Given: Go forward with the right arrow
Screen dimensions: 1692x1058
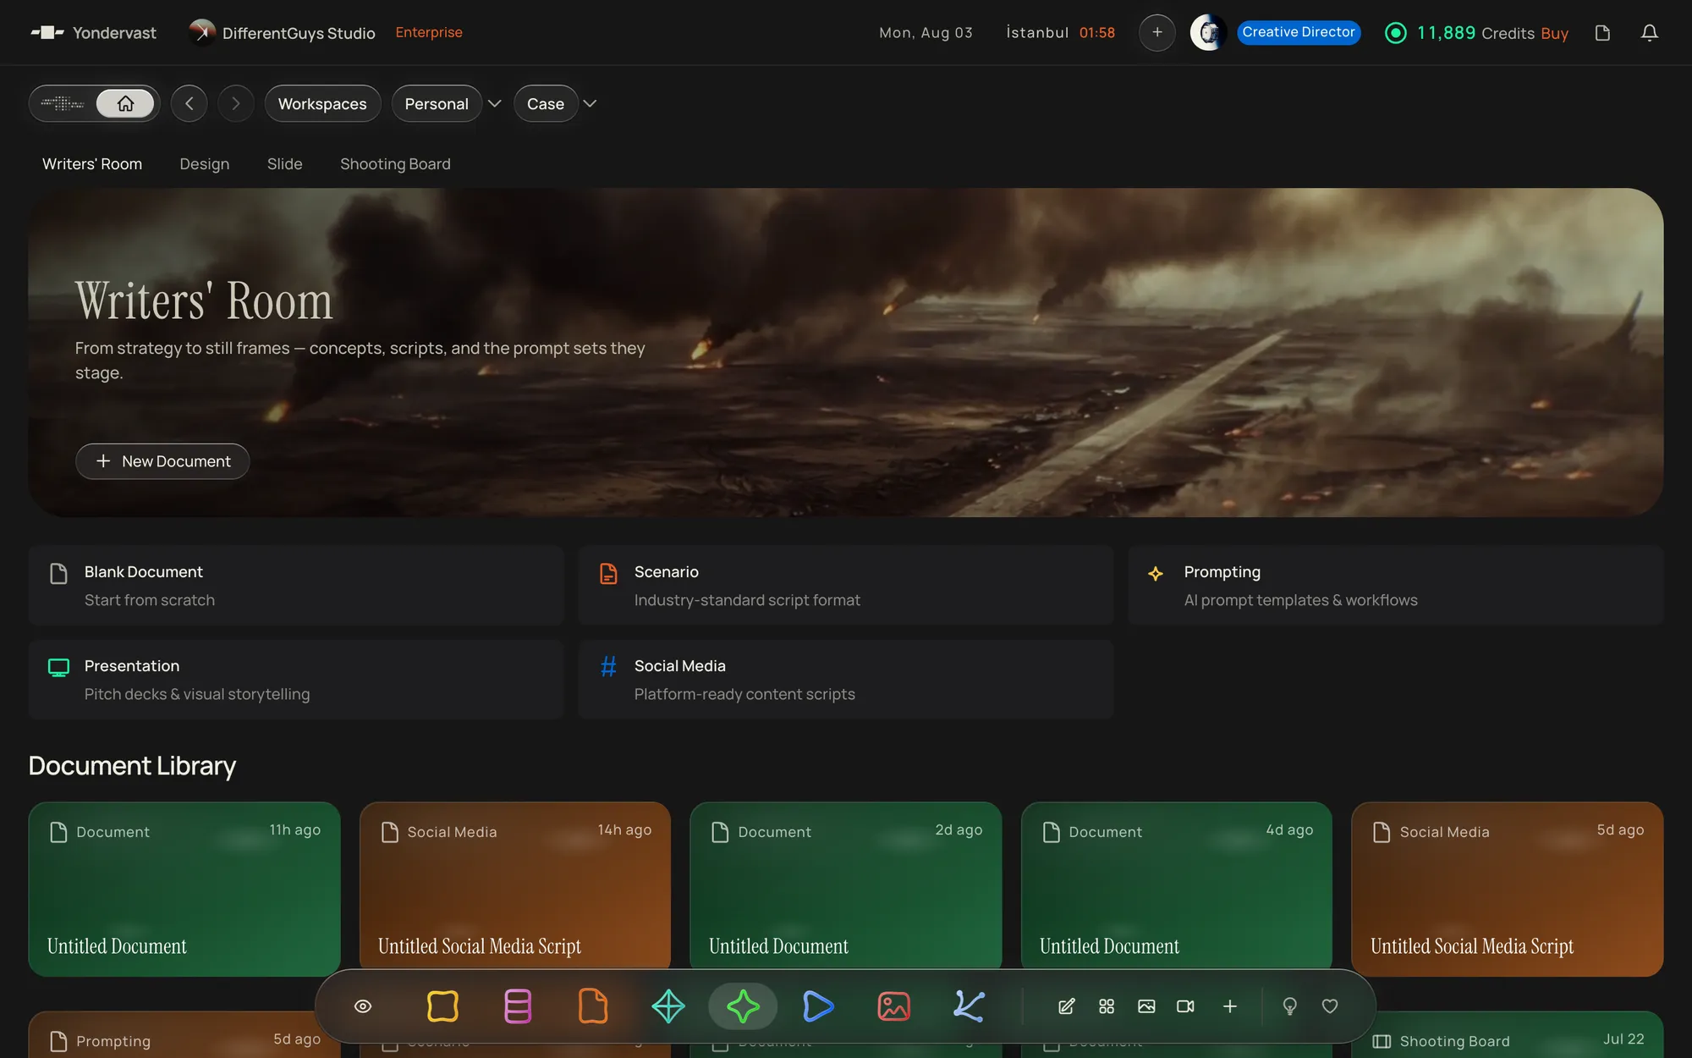Looking at the screenshot, I should pyautogui.click(x=236, y=103).
